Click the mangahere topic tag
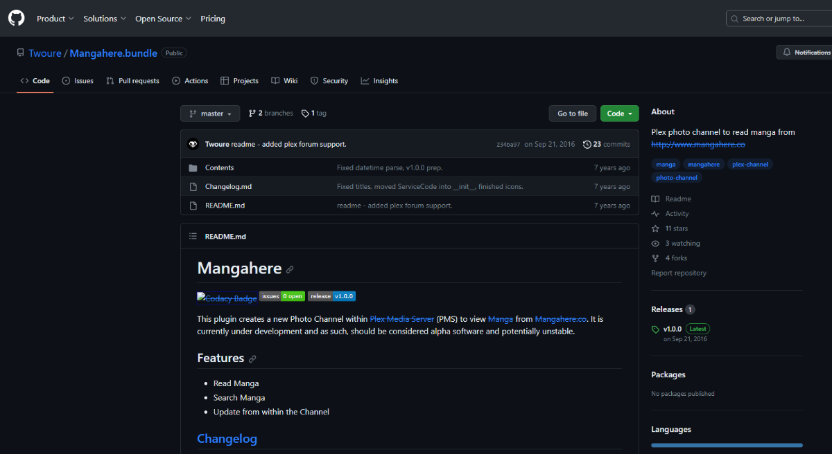Viewport: 832px width, 454px height. pos(704,165)
